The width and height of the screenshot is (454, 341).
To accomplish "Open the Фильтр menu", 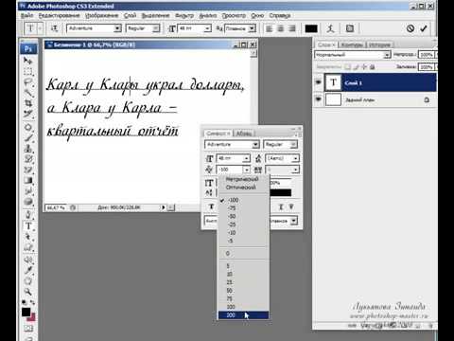I will 184,15.
